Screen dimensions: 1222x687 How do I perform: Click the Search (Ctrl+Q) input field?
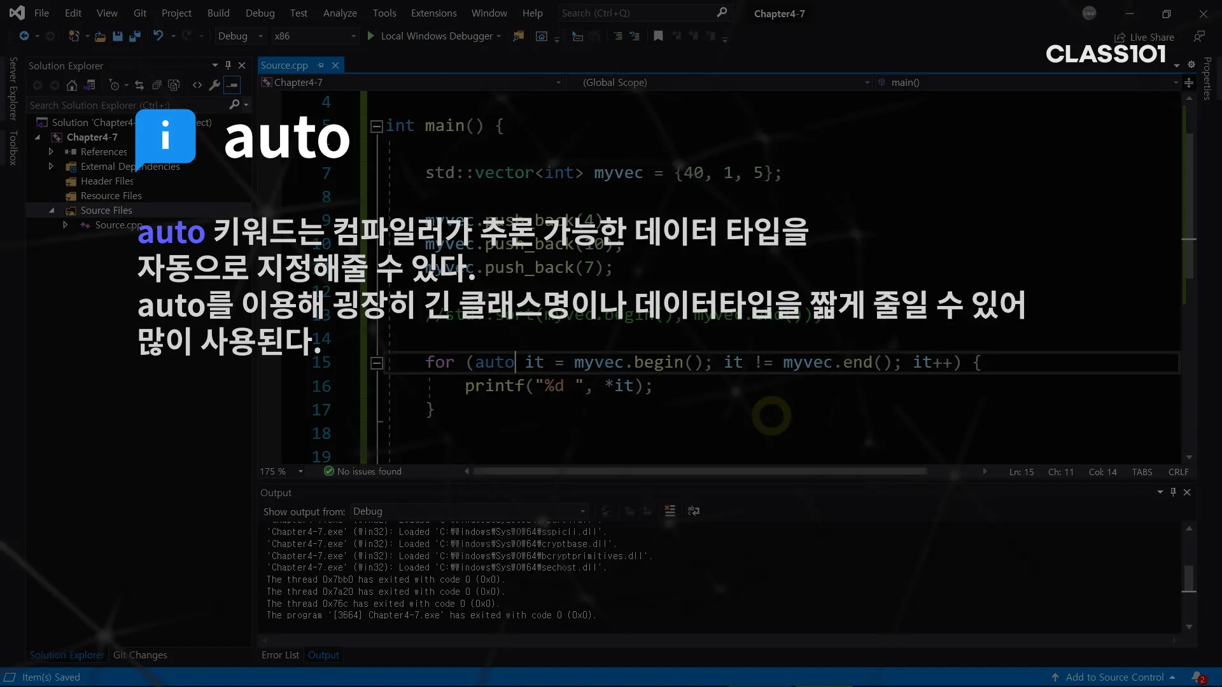coord(636,13)
